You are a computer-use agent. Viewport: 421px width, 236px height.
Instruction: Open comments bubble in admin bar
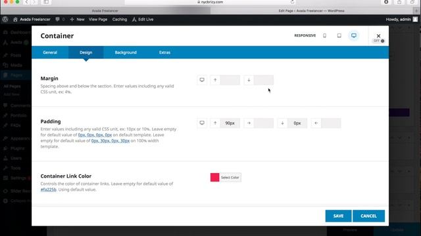60,19
